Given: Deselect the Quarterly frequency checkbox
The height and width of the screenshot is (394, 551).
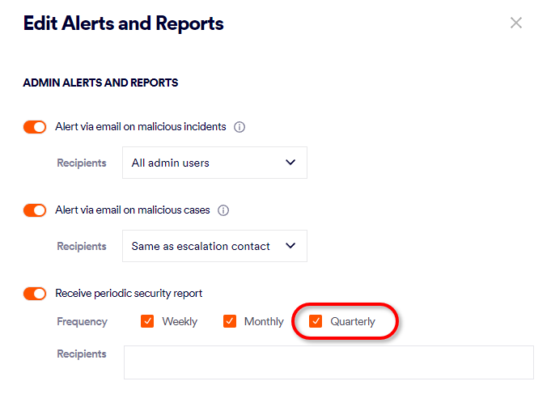Looking at the screenshot, I should coord(316,321).
